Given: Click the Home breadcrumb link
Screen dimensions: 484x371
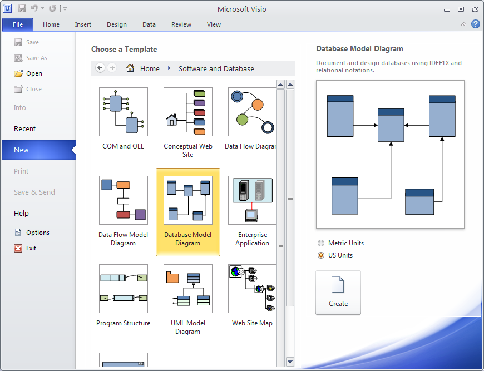Looking at the screenshot, I should [150, 68].
